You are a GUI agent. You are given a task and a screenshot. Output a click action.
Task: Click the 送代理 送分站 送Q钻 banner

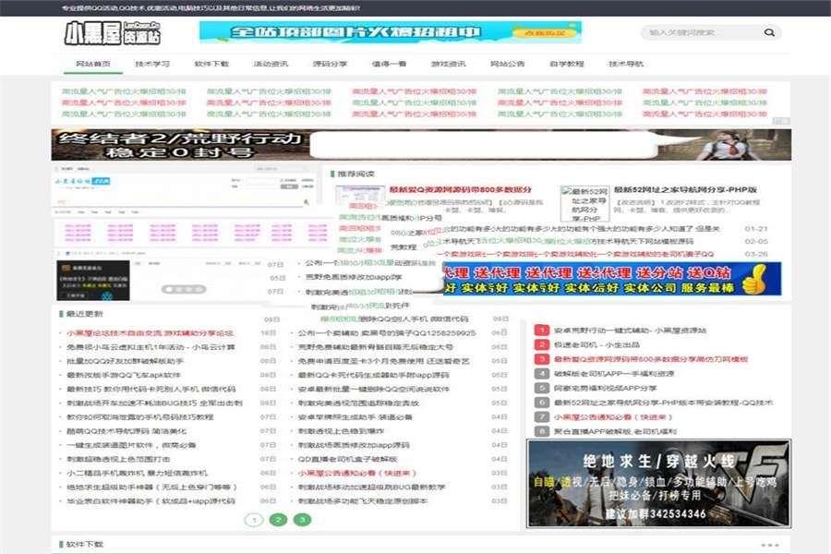coord(611,279)
